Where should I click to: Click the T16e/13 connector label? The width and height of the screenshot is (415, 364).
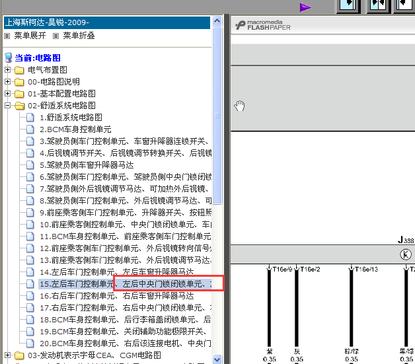(x=366, y=270)
